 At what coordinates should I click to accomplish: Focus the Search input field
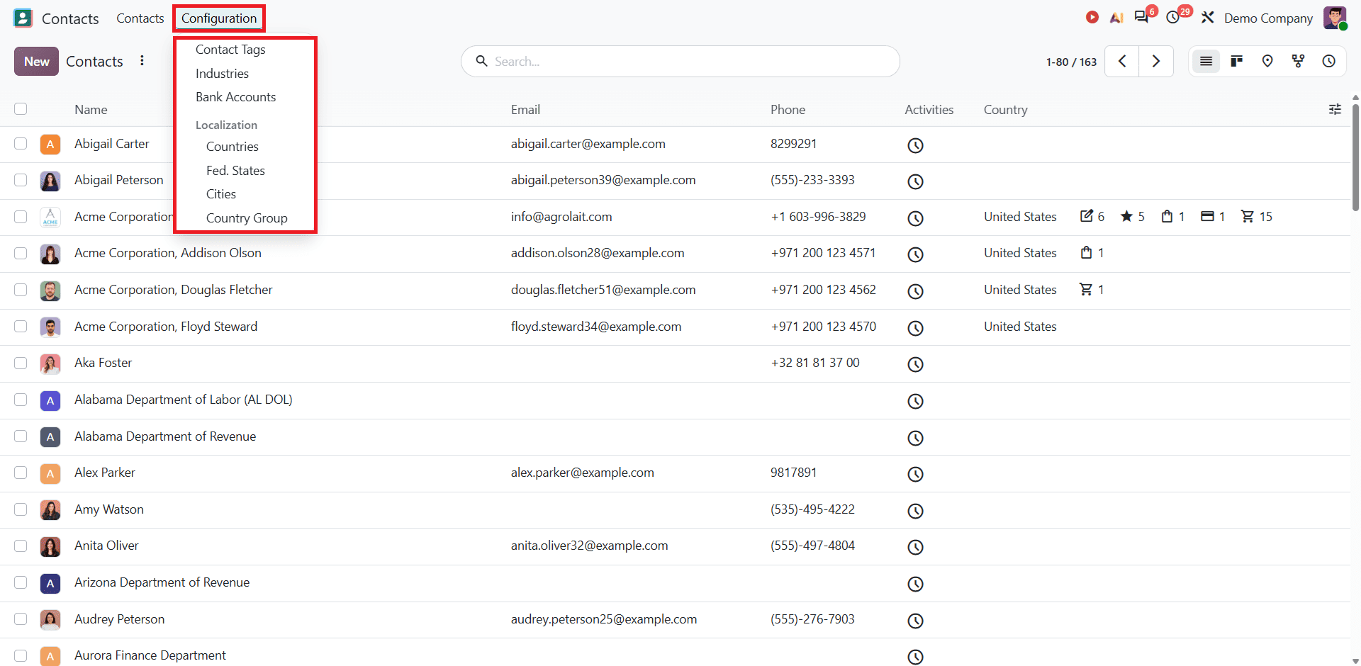tap(680, 62)
